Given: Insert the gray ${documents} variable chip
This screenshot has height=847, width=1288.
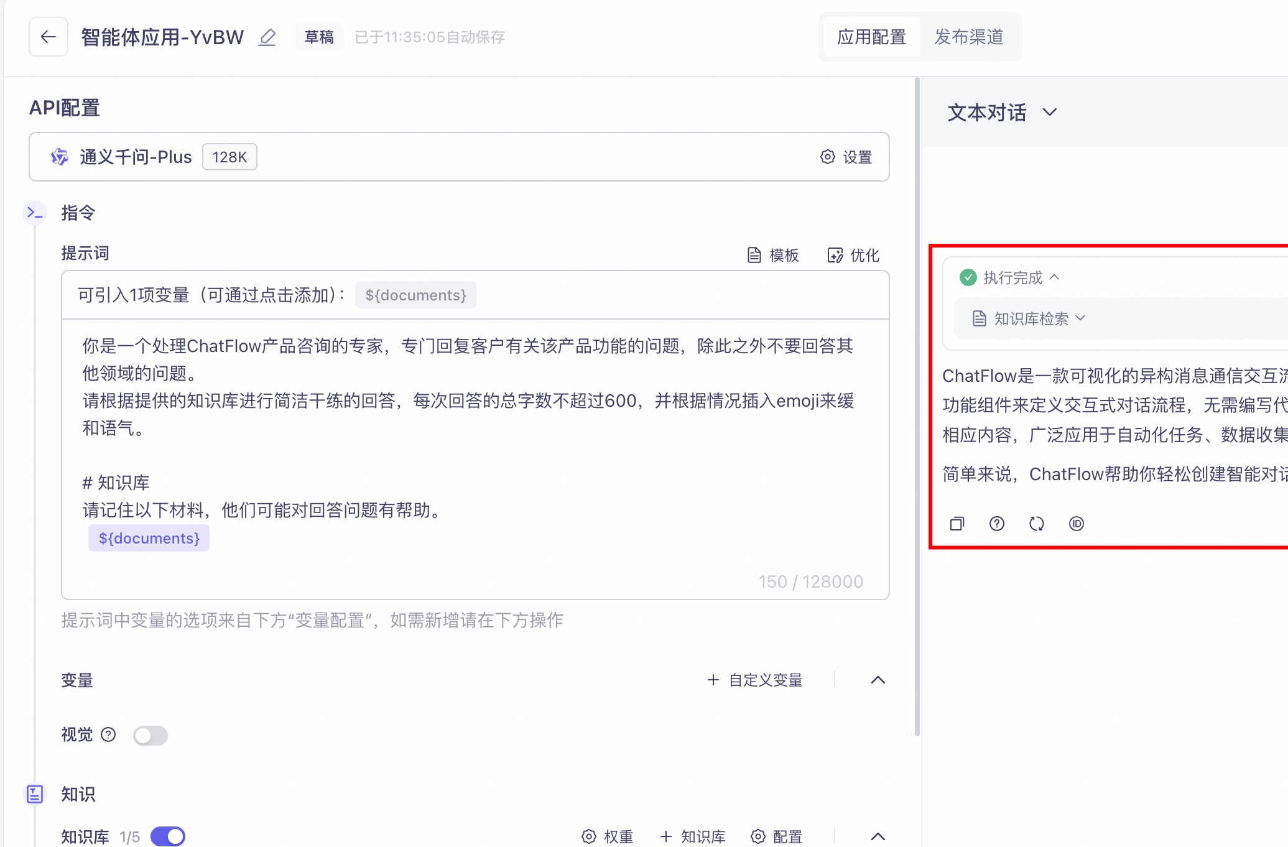Looking at the screenshot, I should coord(415,295).
